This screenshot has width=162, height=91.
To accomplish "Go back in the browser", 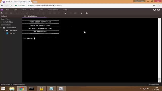I will 2,6.
